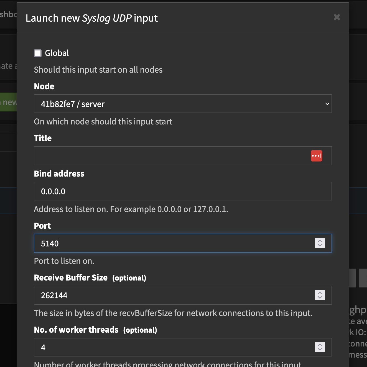The height and width of the screenshot is (367, 367).
Task: Open the Node dropdown showing 41b82fe7 / server
Action: click(183, 104)
